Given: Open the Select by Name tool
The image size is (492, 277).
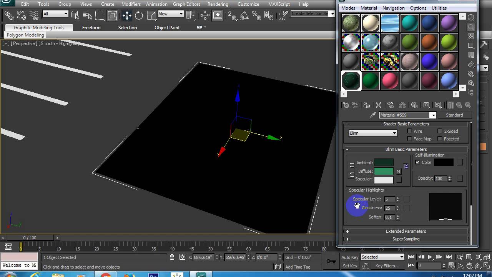Looking at the screenshot, I should pos(87,15).
